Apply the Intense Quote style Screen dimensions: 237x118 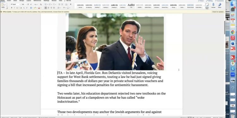tap(190, 6)
